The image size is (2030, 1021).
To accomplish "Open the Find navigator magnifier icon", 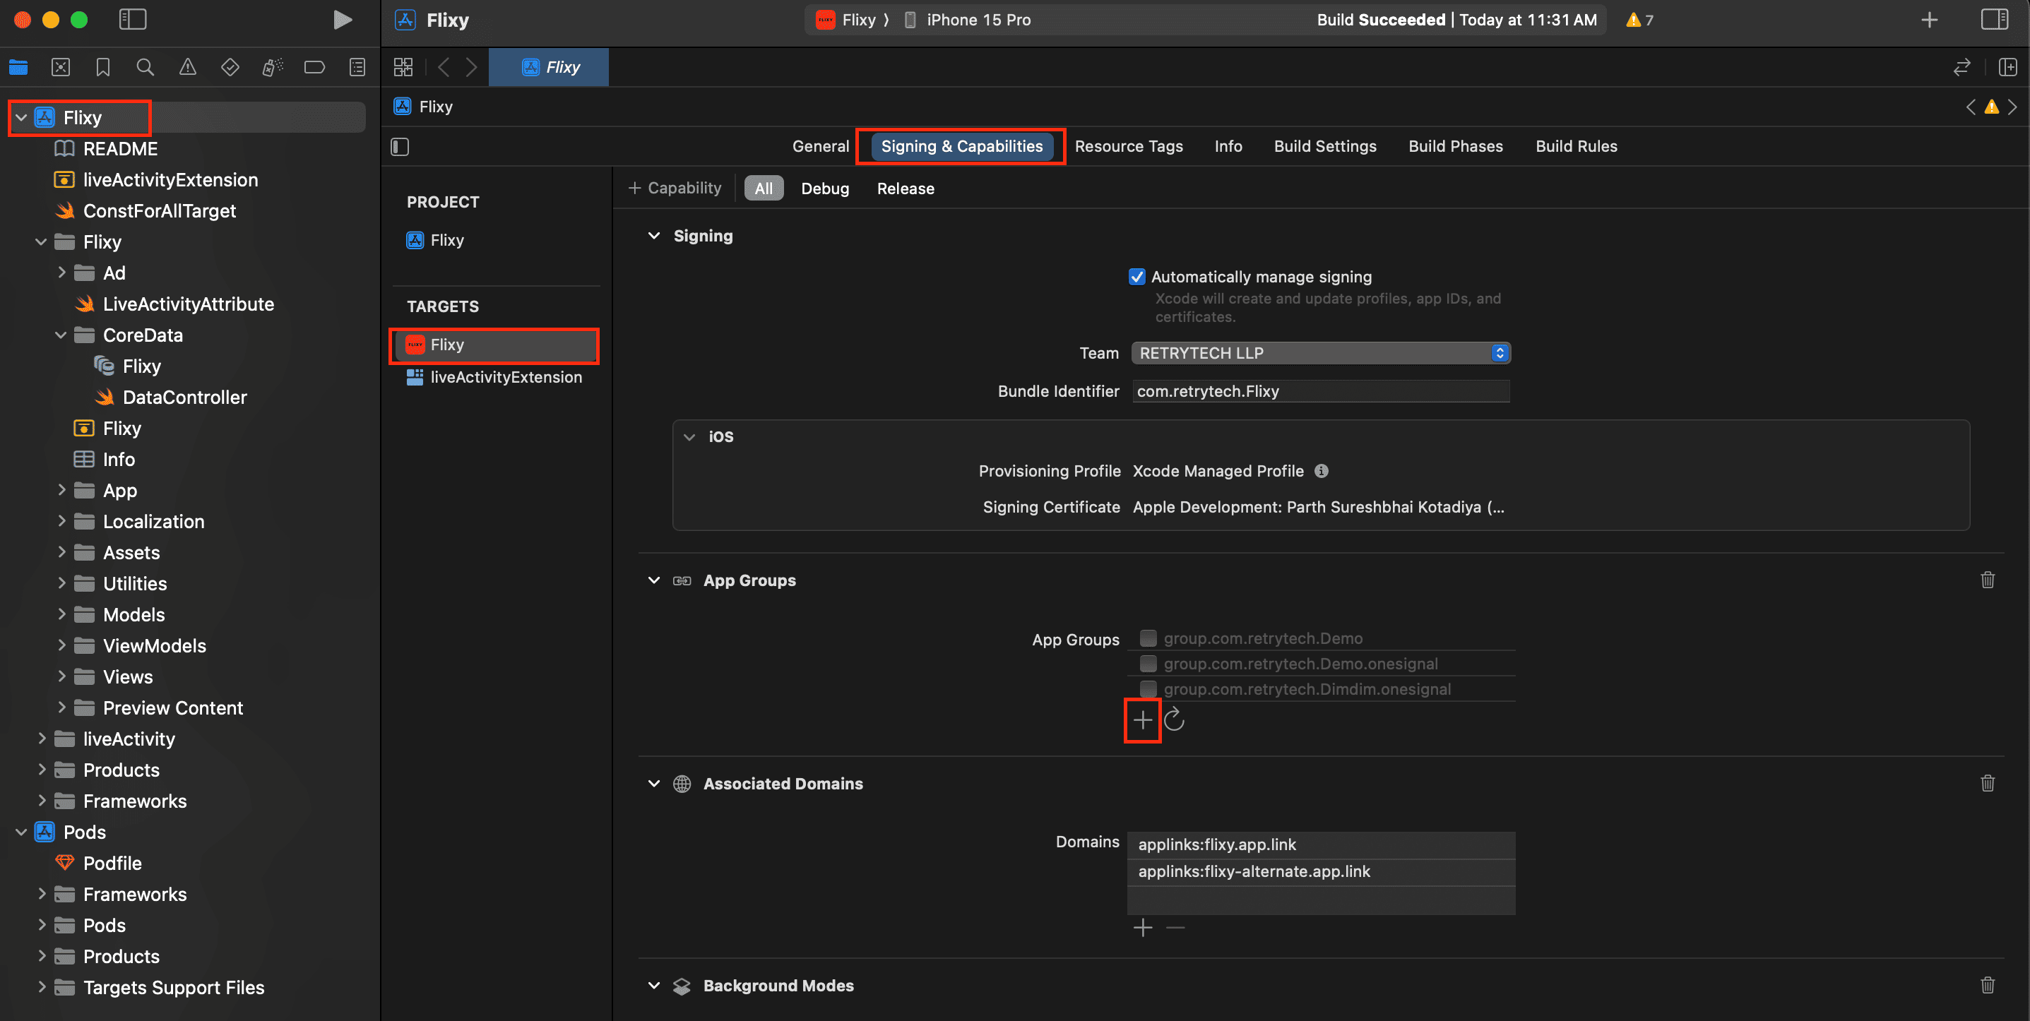I will coord(145,67).
